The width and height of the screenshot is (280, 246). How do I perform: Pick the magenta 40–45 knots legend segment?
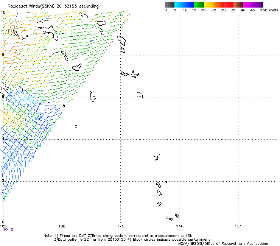248,5
